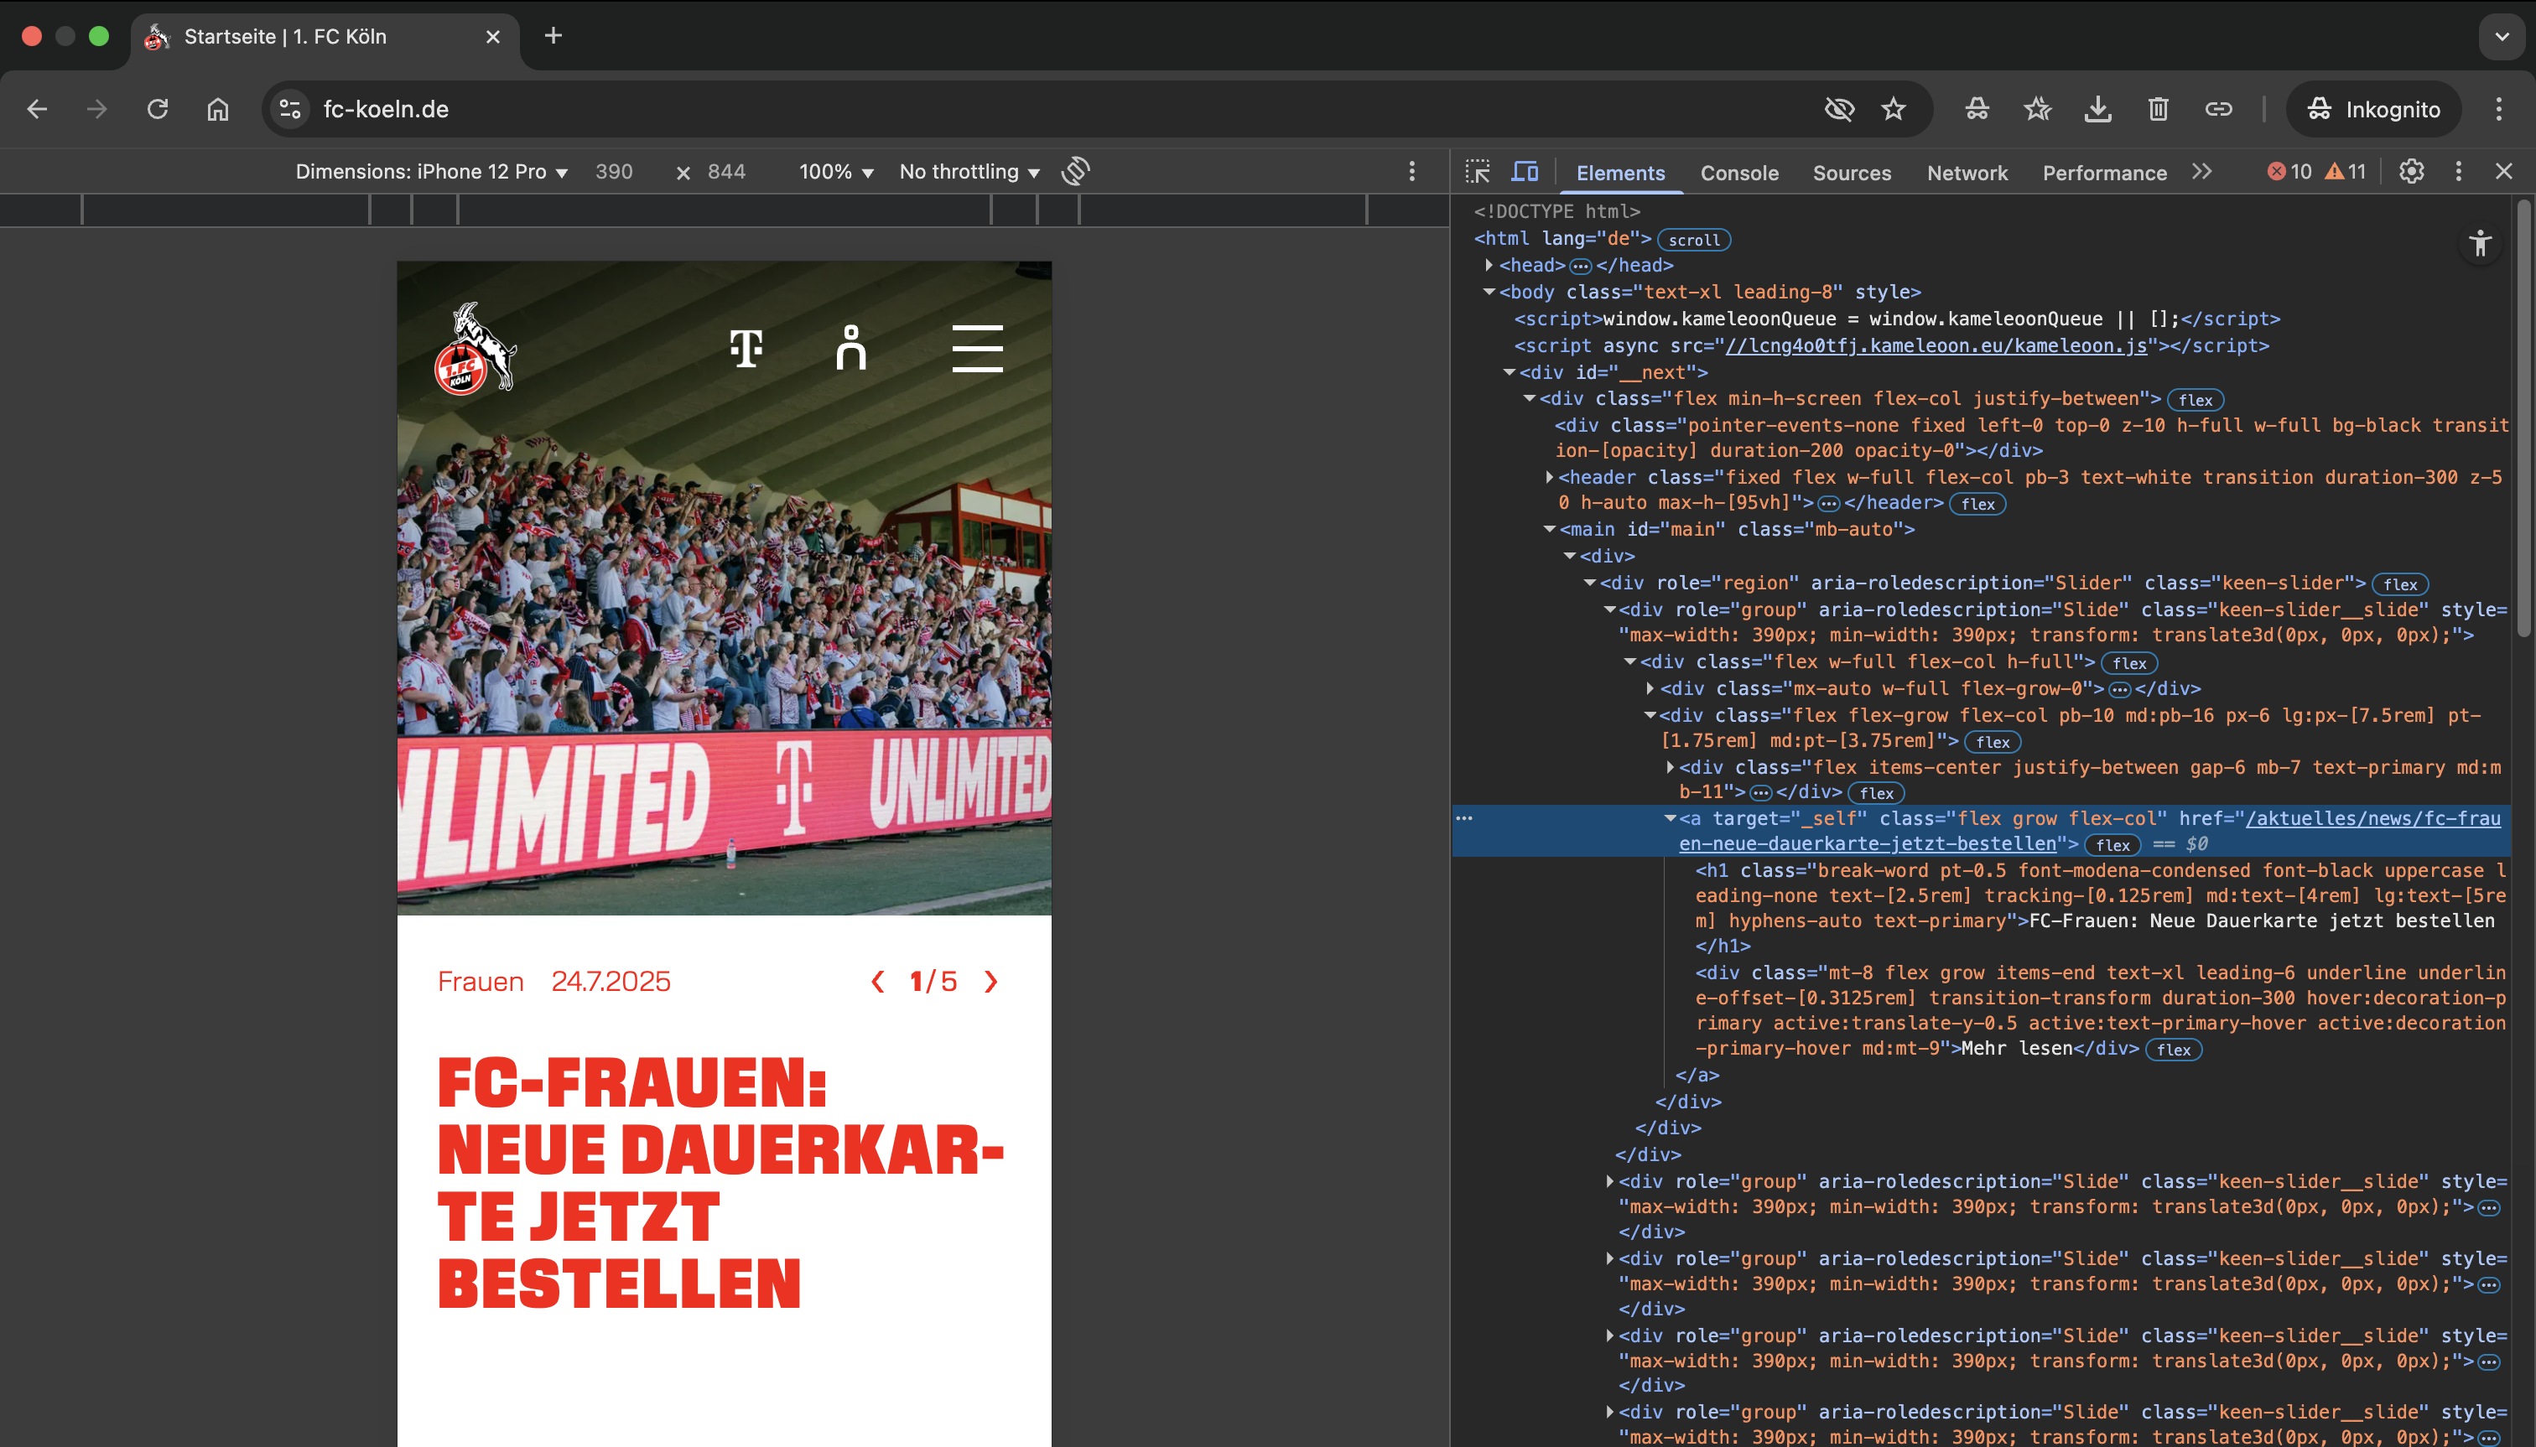This screenshot has width=2536, height=1447.
Task: Click the Telekom T logo in header
Action: point(746,348)
